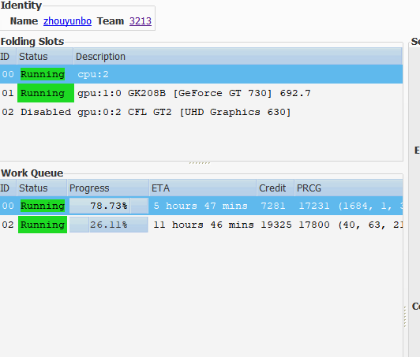
Task: Click the splitter handle below Folding Slots
Action: pos(200,163)
